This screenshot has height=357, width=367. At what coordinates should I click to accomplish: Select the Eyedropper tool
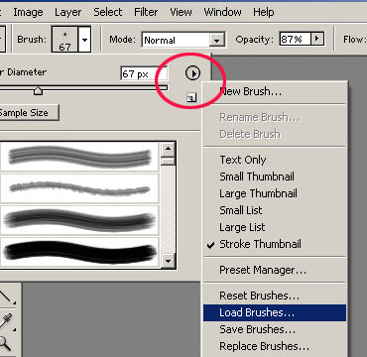6,320
